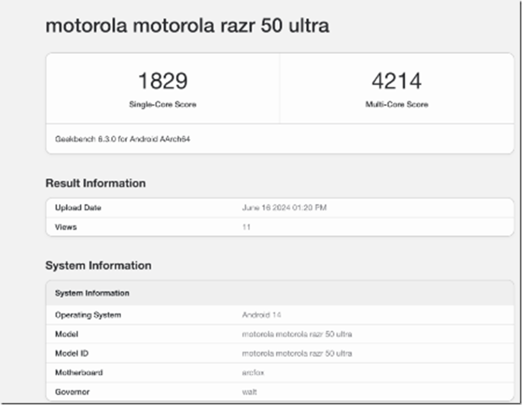The image size is (522, 405).
Task: Click the 'Motherboard' row label
Action: 79,373
